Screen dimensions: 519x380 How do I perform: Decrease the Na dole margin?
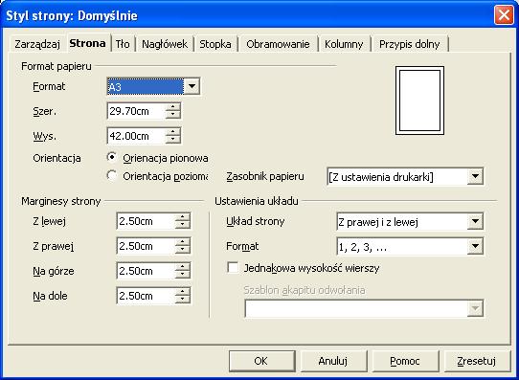182,300
